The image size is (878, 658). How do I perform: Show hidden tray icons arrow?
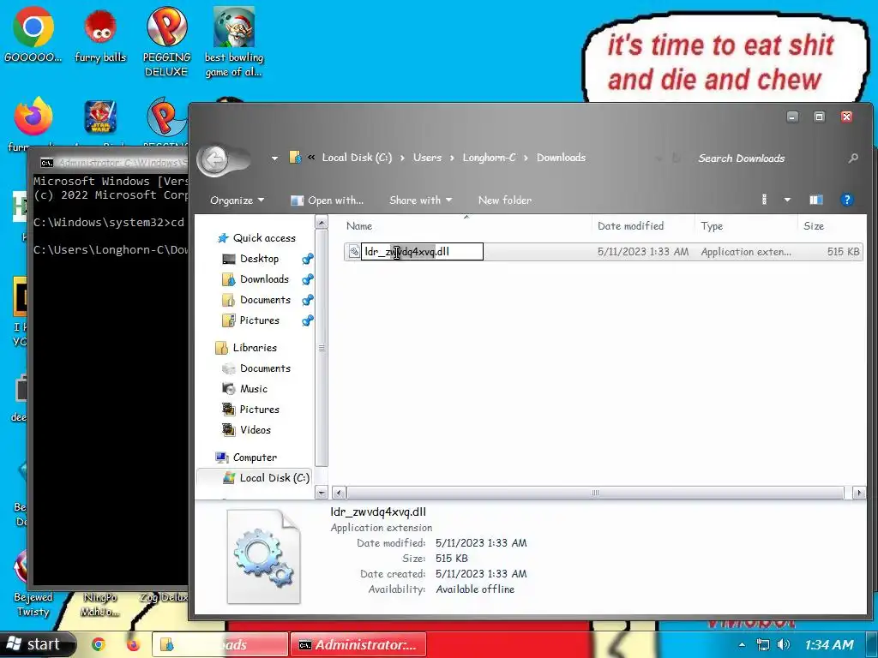742,645
